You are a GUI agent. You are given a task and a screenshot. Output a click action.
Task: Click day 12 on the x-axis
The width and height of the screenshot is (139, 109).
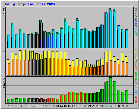[x=53, y=106]
